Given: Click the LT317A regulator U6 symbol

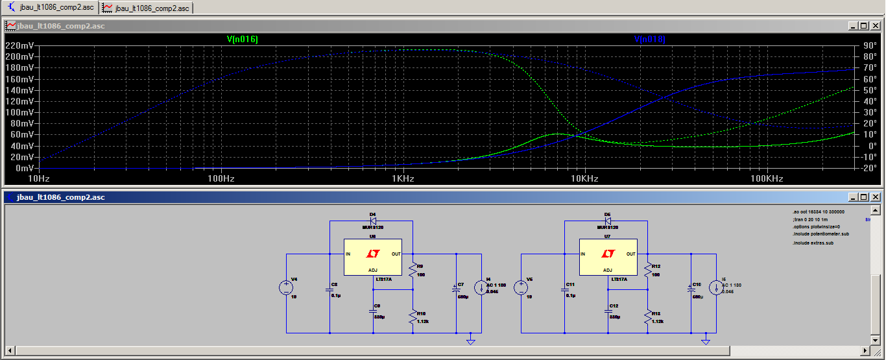Looking at the screenshot, I should click(373, 258).
